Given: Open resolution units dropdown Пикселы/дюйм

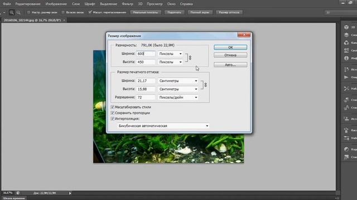Looking at the screenshot, I should (x=178, y=97).
